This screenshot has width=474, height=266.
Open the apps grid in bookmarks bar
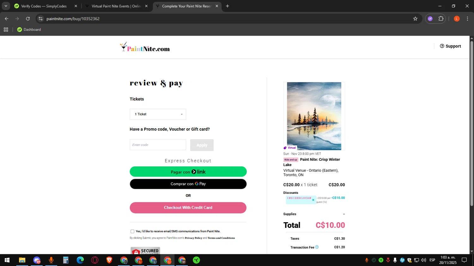(x=6, y=30)
